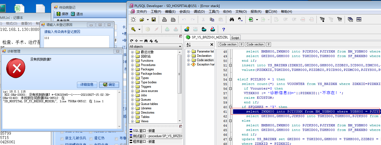Screen dimensions: 381x145
Task: Toggle the 猩红热 checkbox
Action: pyautogui.click(x=91, y=138)
